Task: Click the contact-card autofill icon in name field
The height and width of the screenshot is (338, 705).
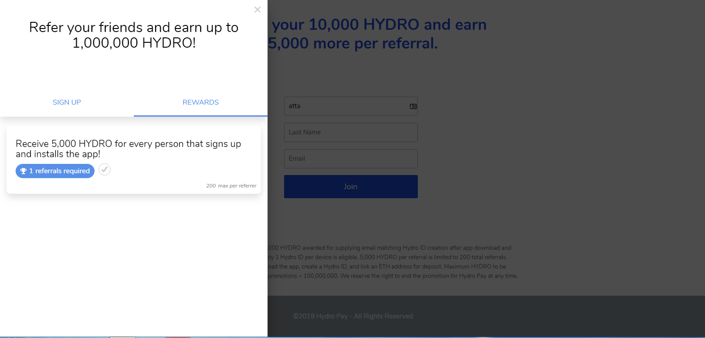Action: coord(413,106)
